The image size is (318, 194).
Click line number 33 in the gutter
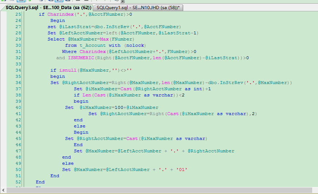[18, 64]
